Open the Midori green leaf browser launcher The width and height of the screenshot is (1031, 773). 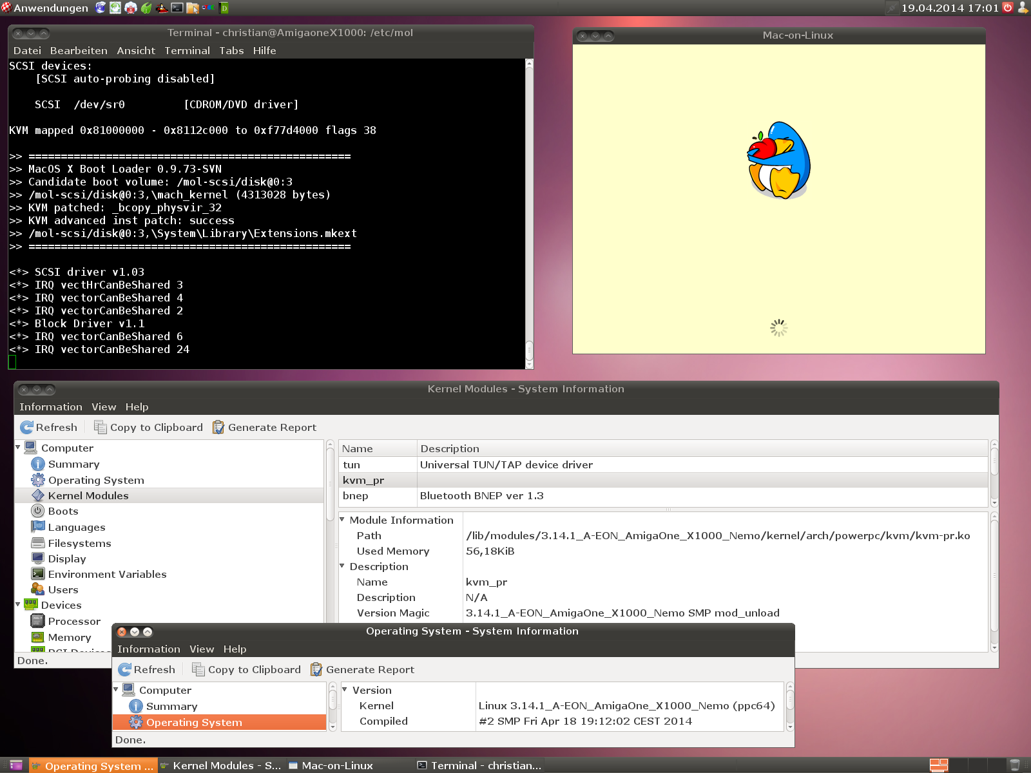click(146, 8)
